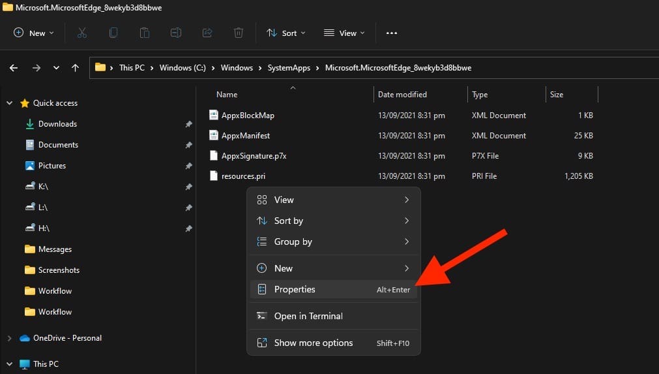This screenshot has width=659, height=374.
Task: Choose Show more options
Action: [333, 343]
